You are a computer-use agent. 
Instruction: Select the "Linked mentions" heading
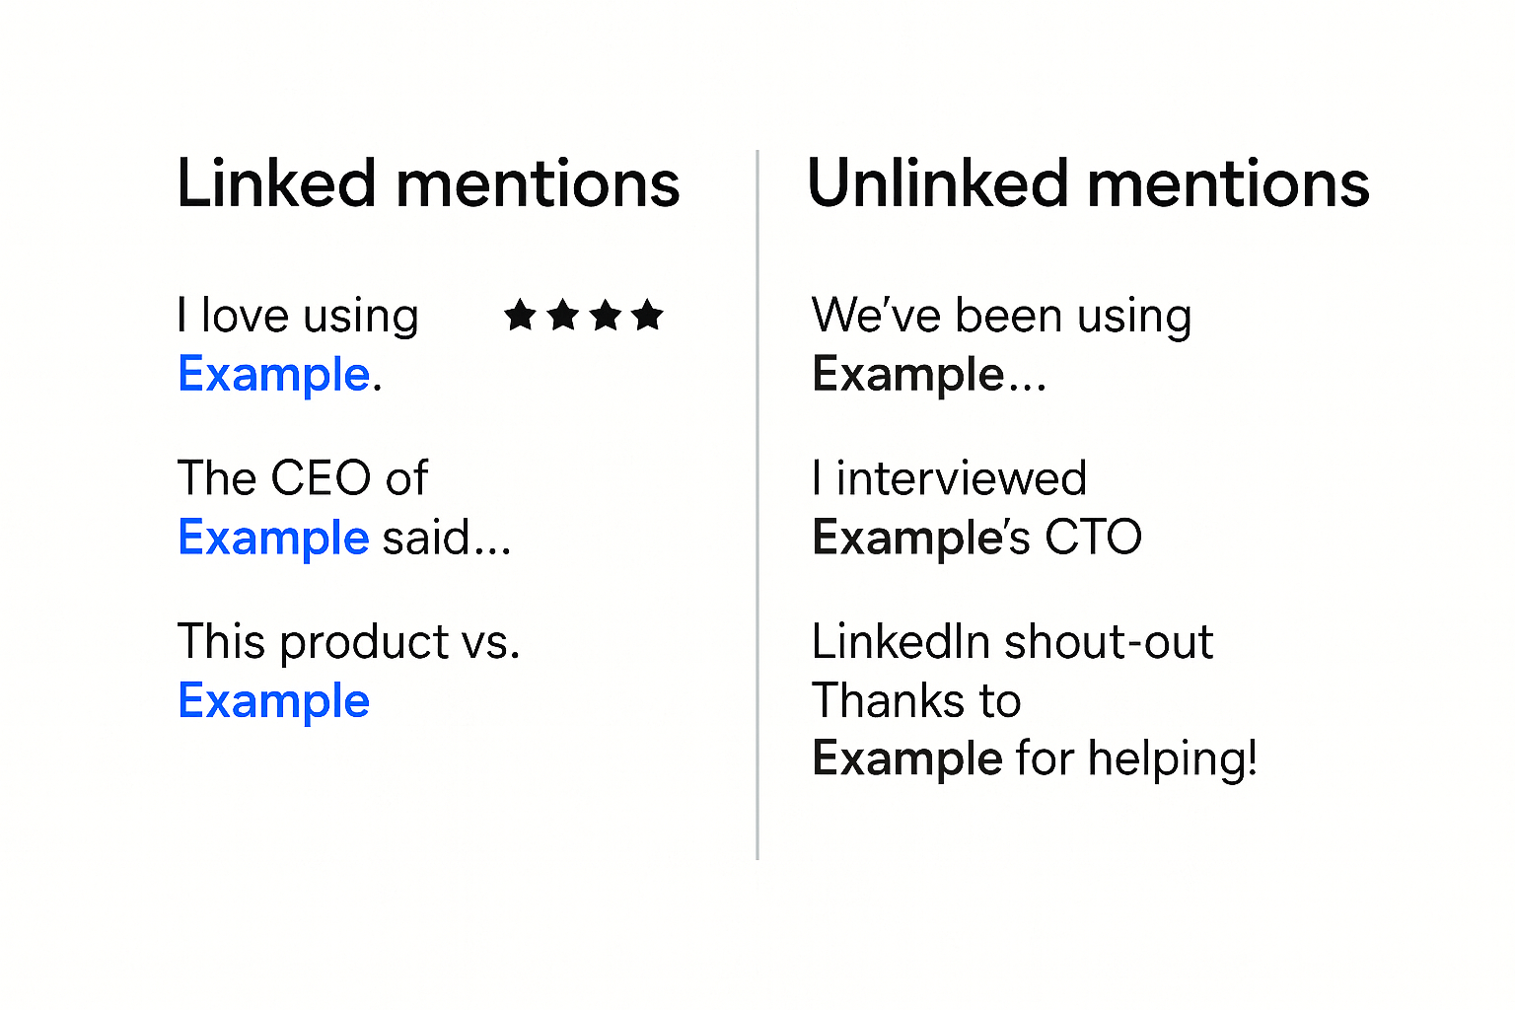tap(428, 184)
